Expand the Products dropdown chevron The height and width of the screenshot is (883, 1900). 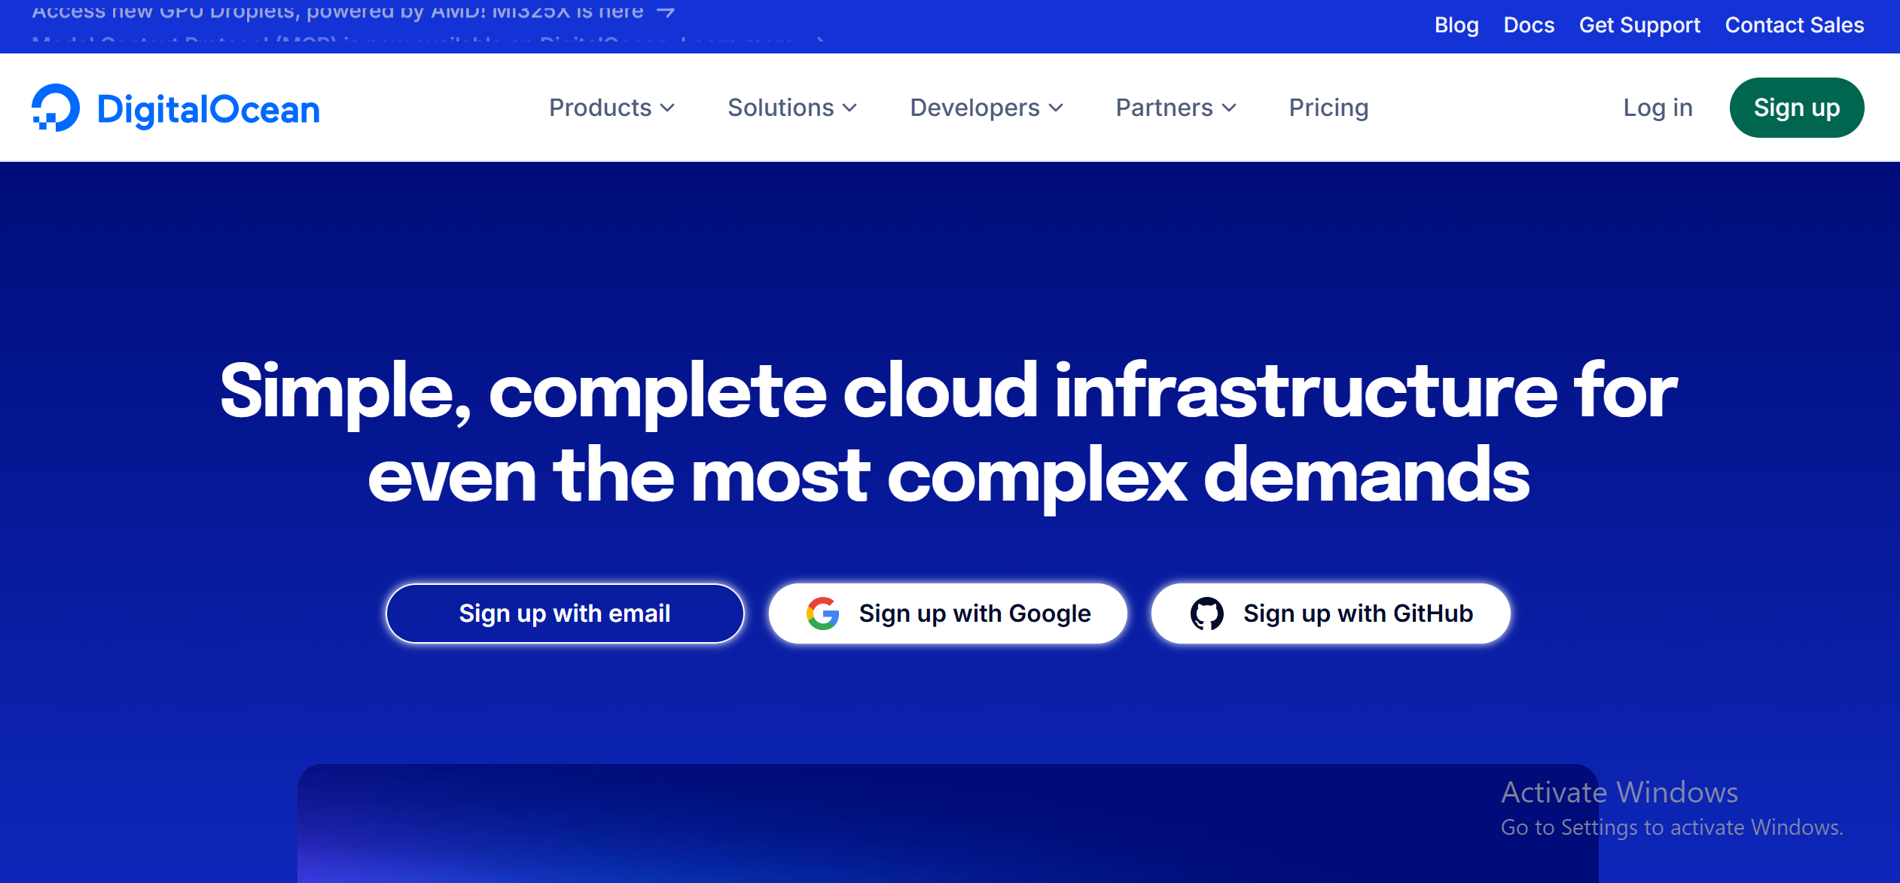point(667,108)
